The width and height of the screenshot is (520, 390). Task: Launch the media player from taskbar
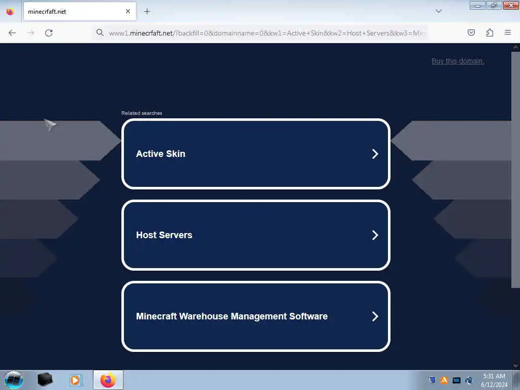(x=75, y=380)
